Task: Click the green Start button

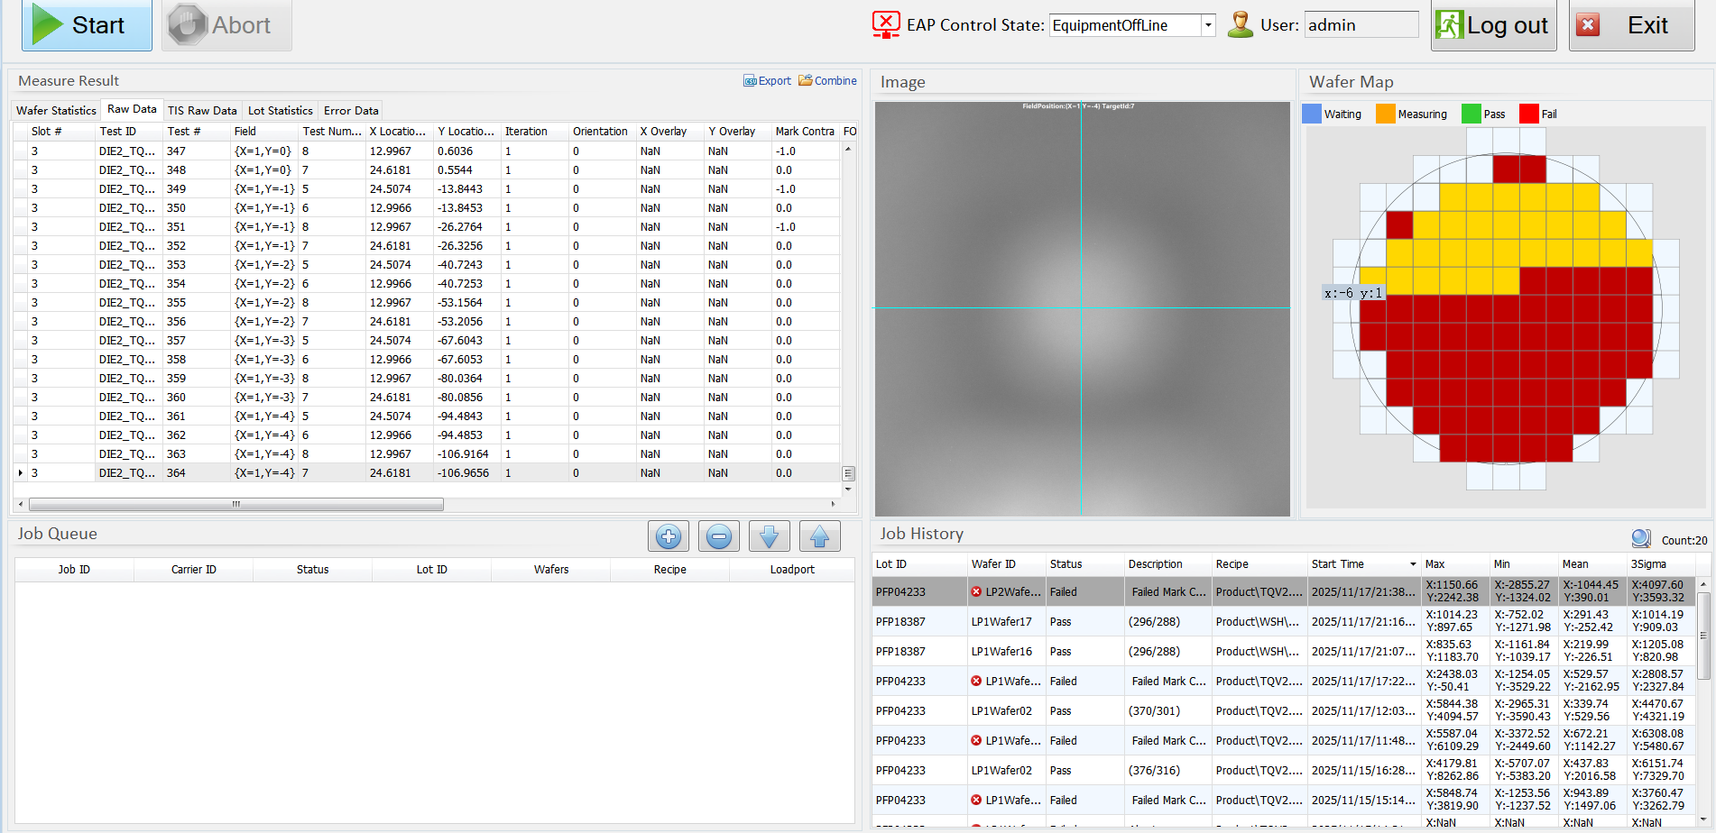Action: pyautogui.click(x=87, y=25)
